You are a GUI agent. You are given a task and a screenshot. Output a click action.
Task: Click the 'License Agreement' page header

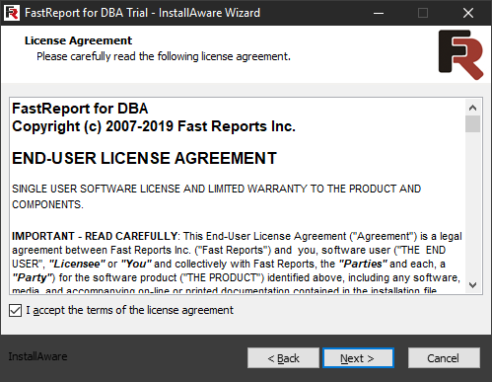(78, 40)
